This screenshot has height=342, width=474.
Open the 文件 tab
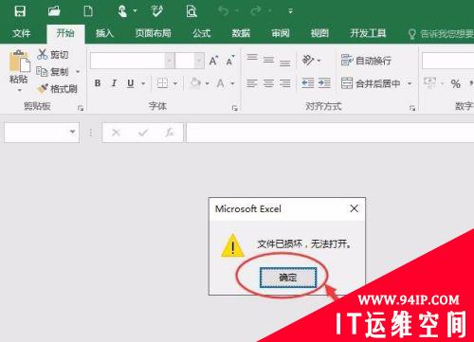point(22,33)
